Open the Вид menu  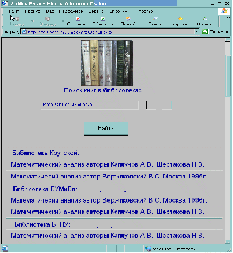click(x=50, y=11)
